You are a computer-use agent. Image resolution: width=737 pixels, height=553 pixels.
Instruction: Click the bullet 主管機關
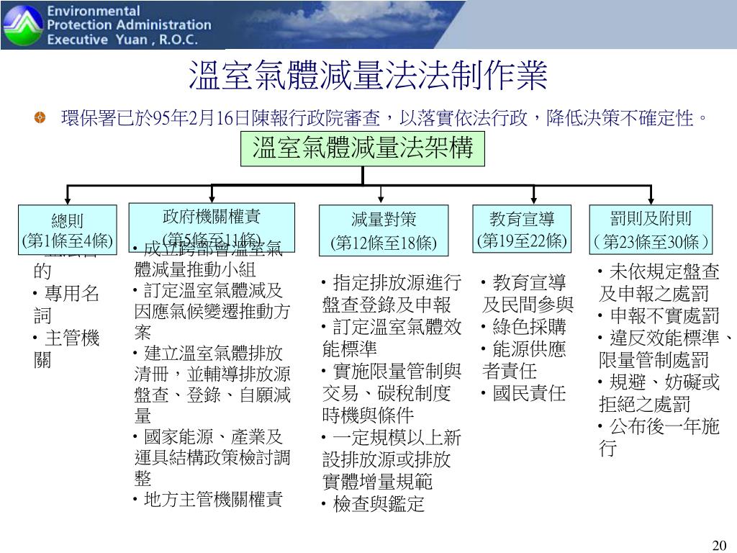[66, 349]
